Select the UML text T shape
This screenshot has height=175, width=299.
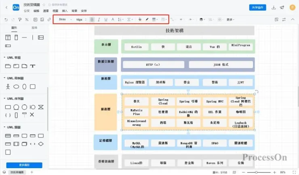[x=33, y=66]
